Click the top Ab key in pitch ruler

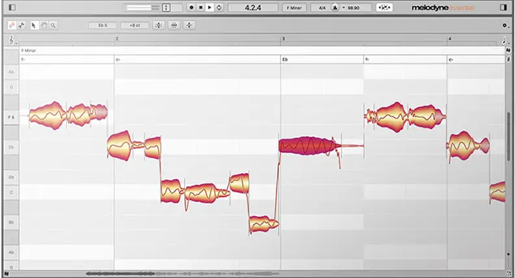[11, 72]
